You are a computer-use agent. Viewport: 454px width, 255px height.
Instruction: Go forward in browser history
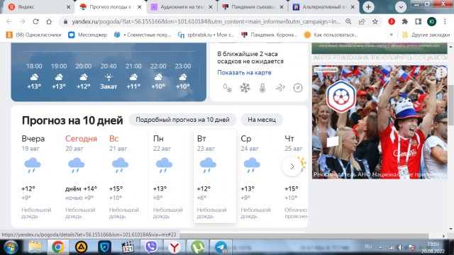point(23,21)
